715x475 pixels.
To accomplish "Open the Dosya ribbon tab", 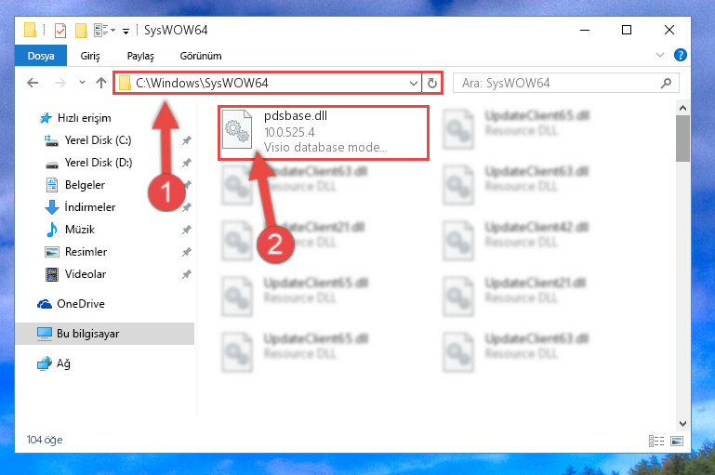I will coord(41,56).
